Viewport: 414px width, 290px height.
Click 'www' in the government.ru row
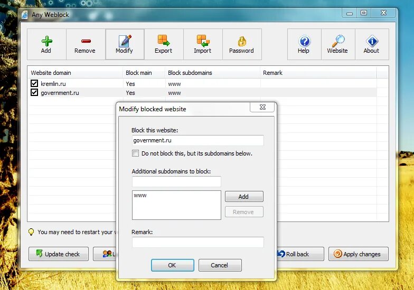point(174,93)
